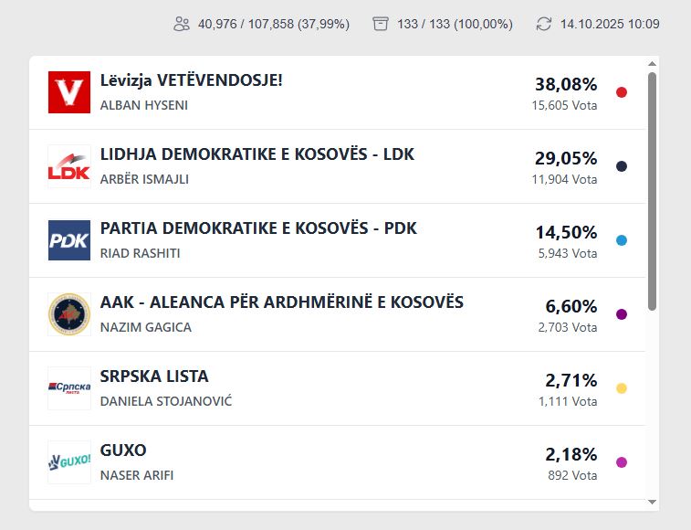Open candidate Daniela Stojanović's entry
The width and height of the screenshot is (691, 530).
click(166, 401)
